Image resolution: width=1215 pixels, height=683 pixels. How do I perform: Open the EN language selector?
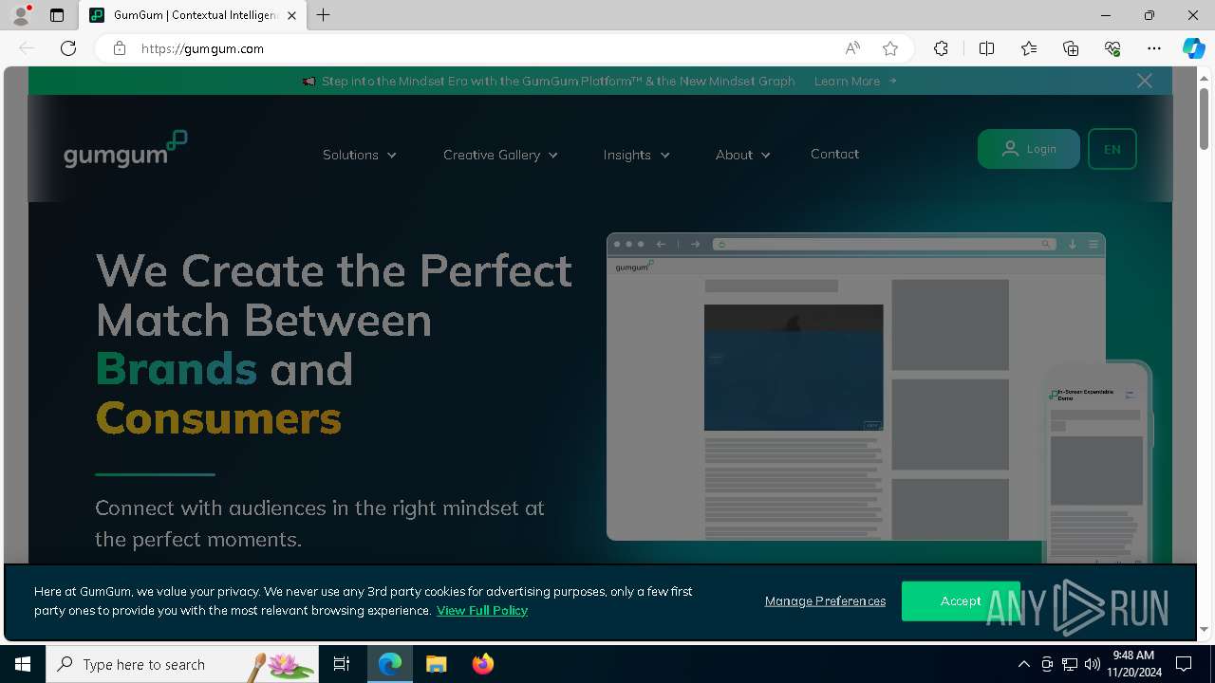tap(1112, 149)
